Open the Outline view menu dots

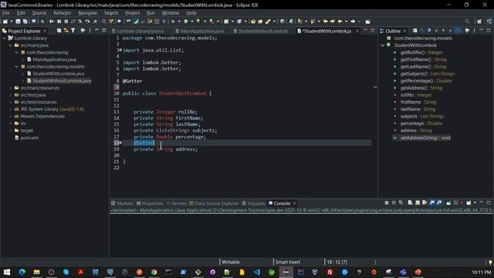(x=474, y=31)
